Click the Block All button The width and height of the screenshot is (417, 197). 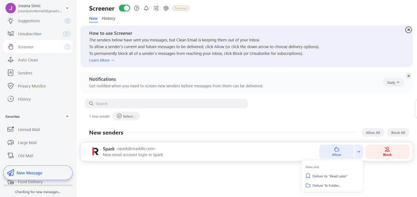[x=398, y=132]
